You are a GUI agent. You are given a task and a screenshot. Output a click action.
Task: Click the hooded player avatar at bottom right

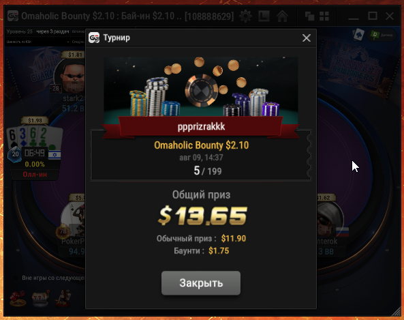point(330,219)
